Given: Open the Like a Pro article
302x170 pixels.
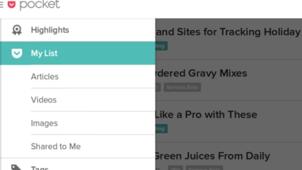Looking at the screenshot, I should coord(206,115).
